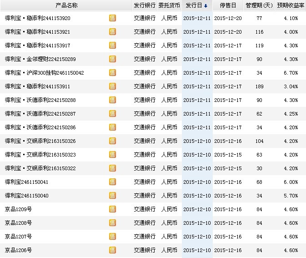Open product 得利宝·沃德添利2242150287
Image resolution: width=306 pixels, height=258 pixels.
pos(40,114)
